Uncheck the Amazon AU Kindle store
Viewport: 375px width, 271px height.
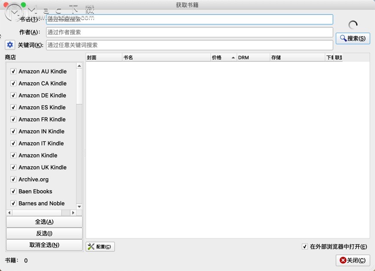13,71
